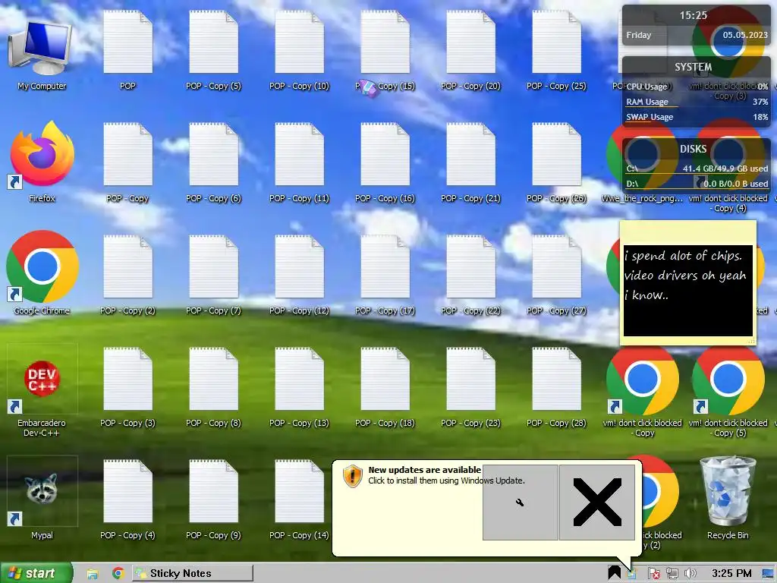The image size is (777, 583).
Task: Open Google Chrome desktop shortcut labeled Google Chrome
Action: [x=42, y=273]
